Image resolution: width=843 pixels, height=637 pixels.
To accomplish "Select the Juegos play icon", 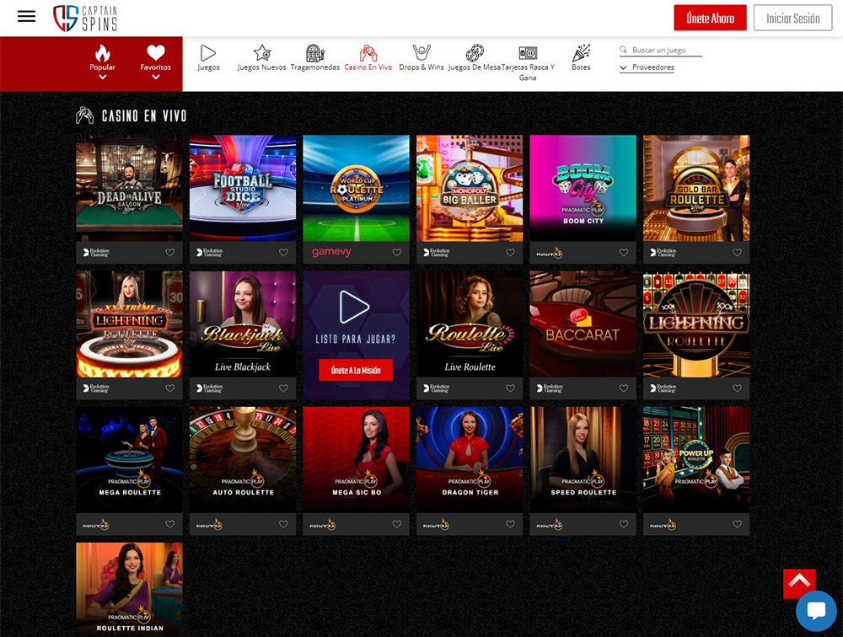I will coord(208,53).
